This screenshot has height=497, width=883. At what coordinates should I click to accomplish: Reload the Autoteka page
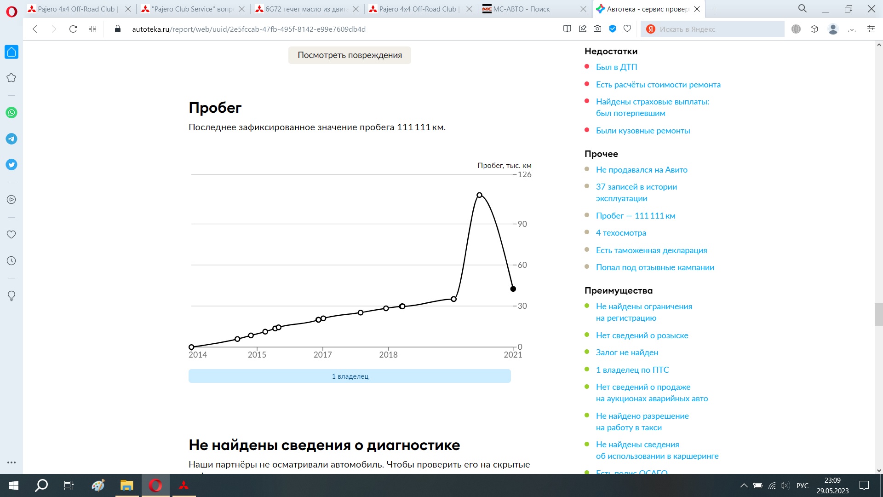(x=73, y=29)
